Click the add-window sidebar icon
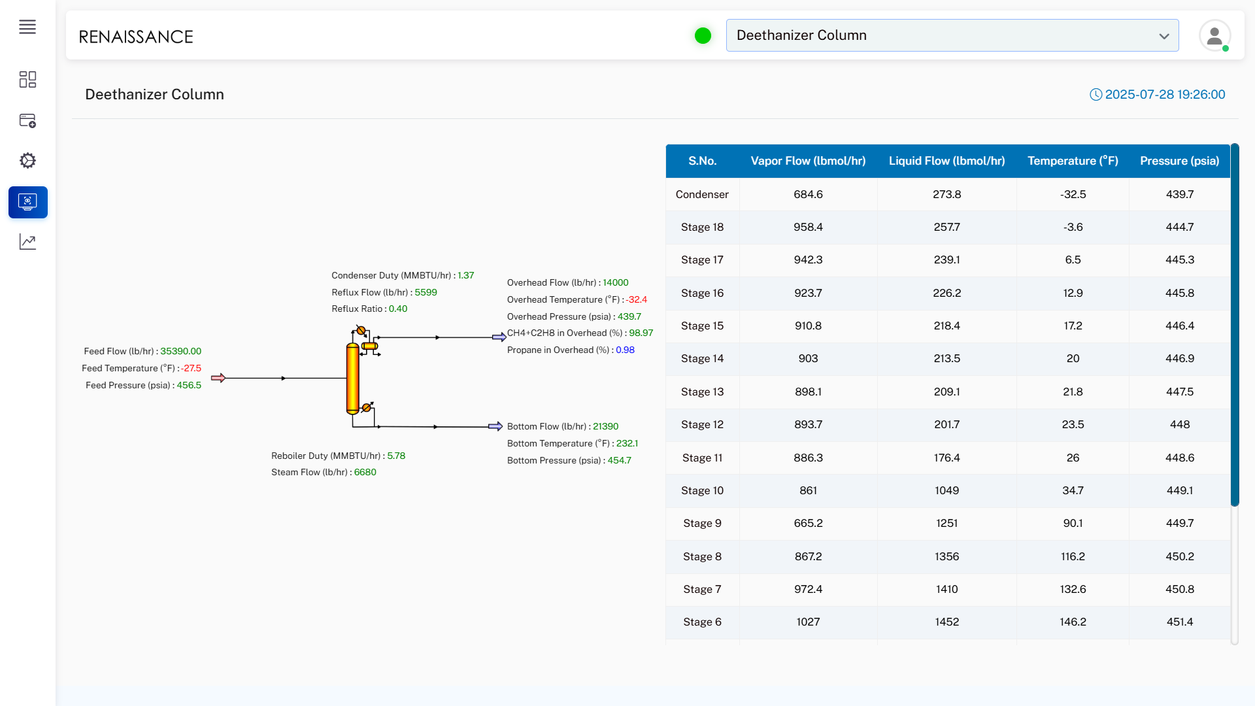Image resolution: width=1255 pixels, height=706 pixels. click(27, 121)
